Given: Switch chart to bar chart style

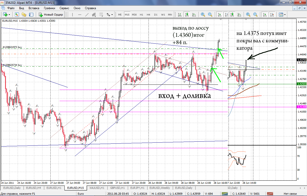Looking at the screenshot, I should tap(180, 15).
